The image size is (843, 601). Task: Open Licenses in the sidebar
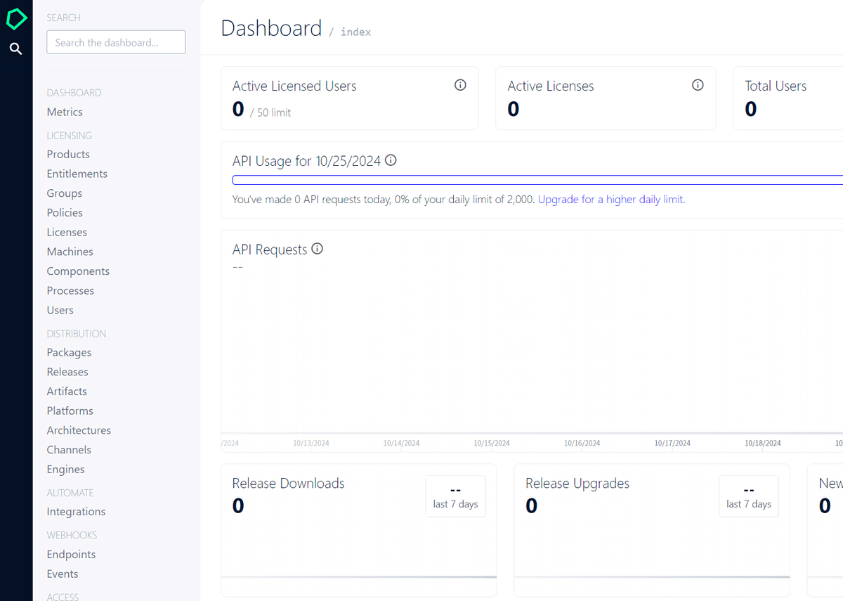67,232
